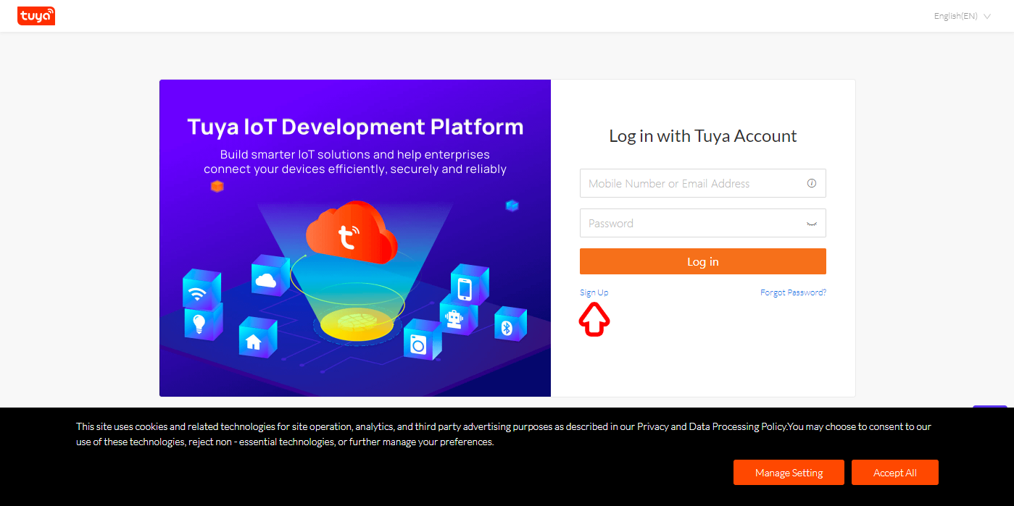The height and width of the screenshot is (506, 1014).
Task: Show the password using the eye toggle
Action: (x=811, y=223)
